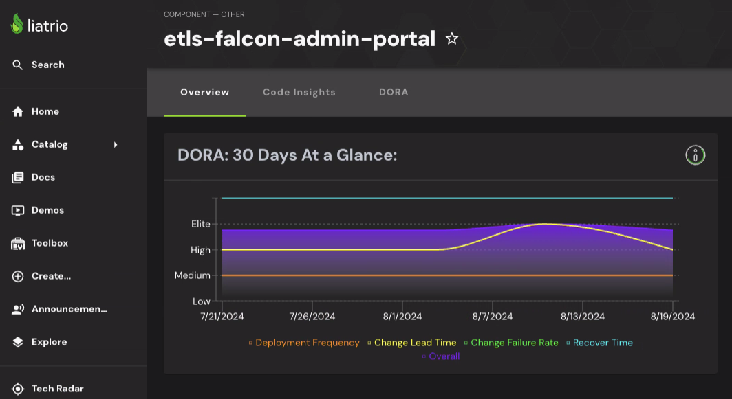Open the DORA info circle icon
The image size is (732, 399).
coord(695,155)
